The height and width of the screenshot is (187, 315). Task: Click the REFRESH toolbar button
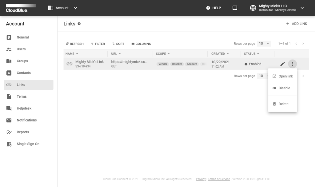(x=75, y=44)
